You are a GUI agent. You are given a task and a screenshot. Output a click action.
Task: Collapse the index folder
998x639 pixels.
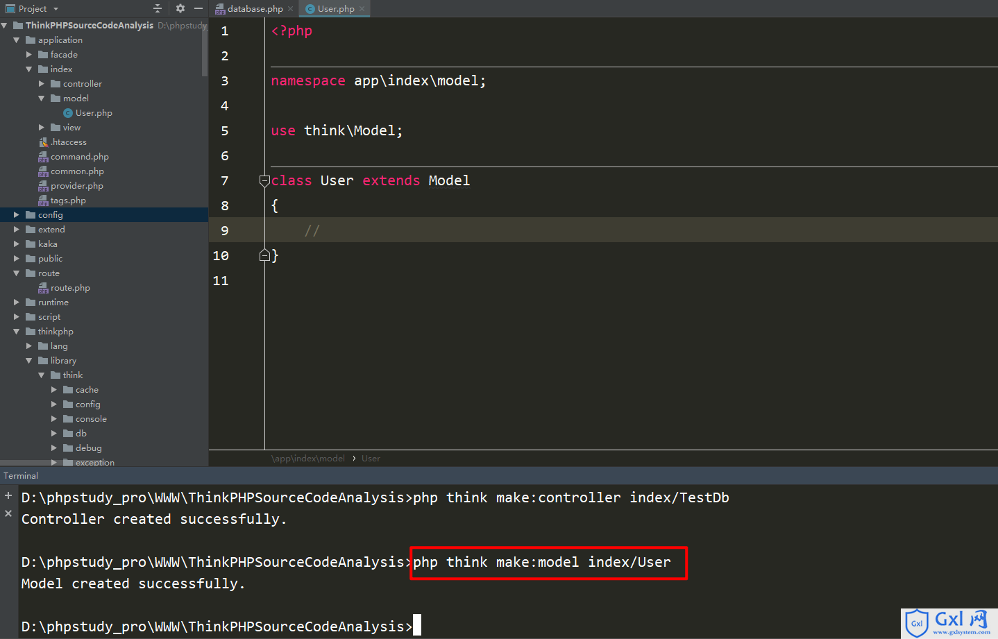coord(29,69)
